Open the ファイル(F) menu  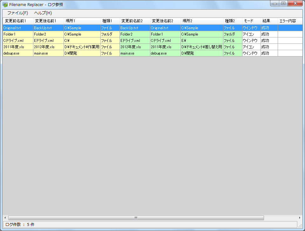18,13
